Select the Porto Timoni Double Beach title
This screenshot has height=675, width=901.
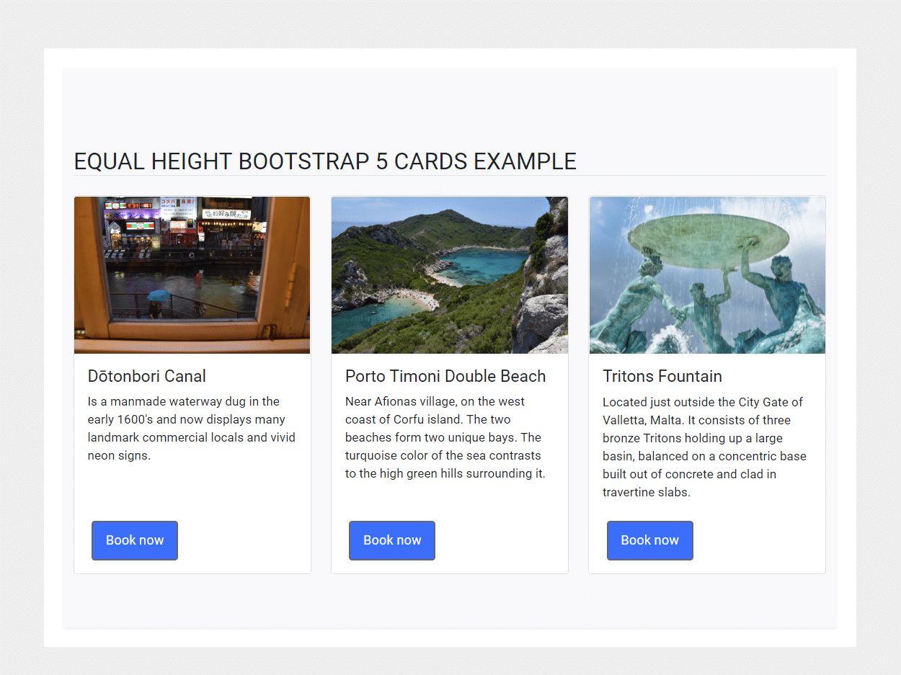point(445,376)
